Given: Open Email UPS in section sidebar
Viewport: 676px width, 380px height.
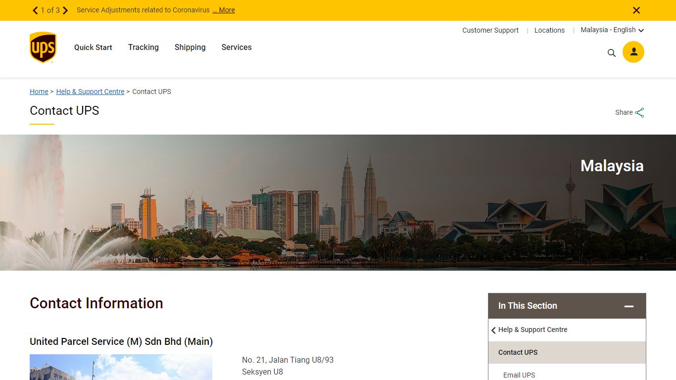Looking at the screenshot, I should pos(519,375).
